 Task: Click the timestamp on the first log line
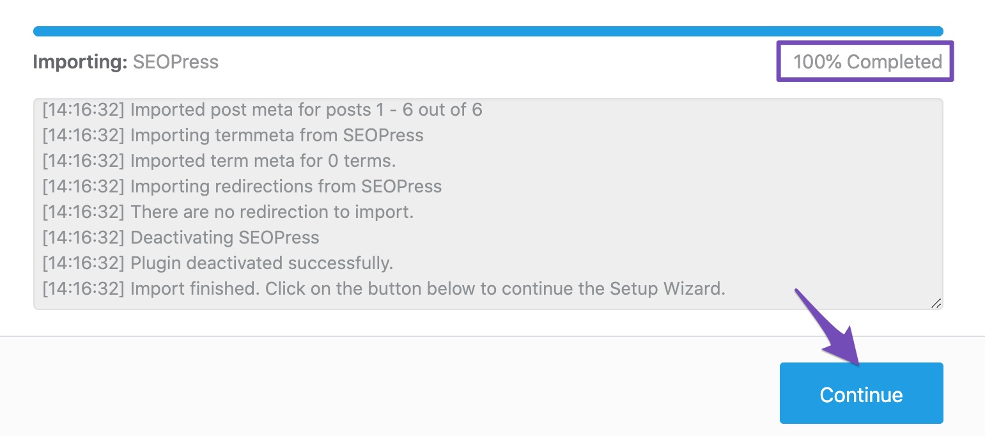[x=84, y=110]
